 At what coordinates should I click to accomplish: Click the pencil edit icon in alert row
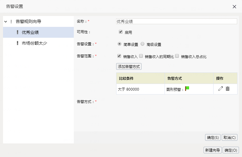(221, 88)
